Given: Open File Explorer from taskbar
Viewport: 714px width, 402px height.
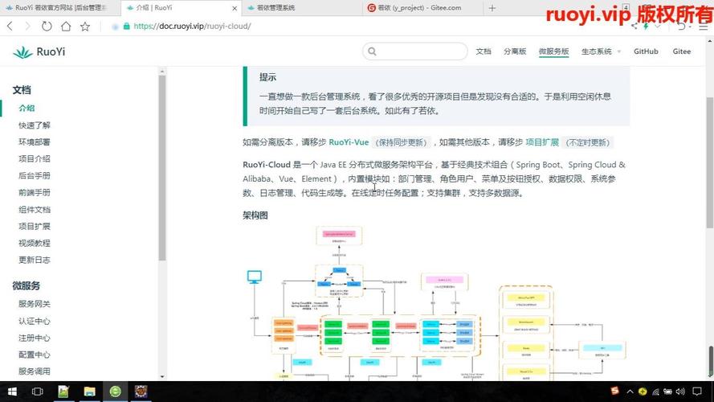Looking at the screenshot, I should pos(90,392).
